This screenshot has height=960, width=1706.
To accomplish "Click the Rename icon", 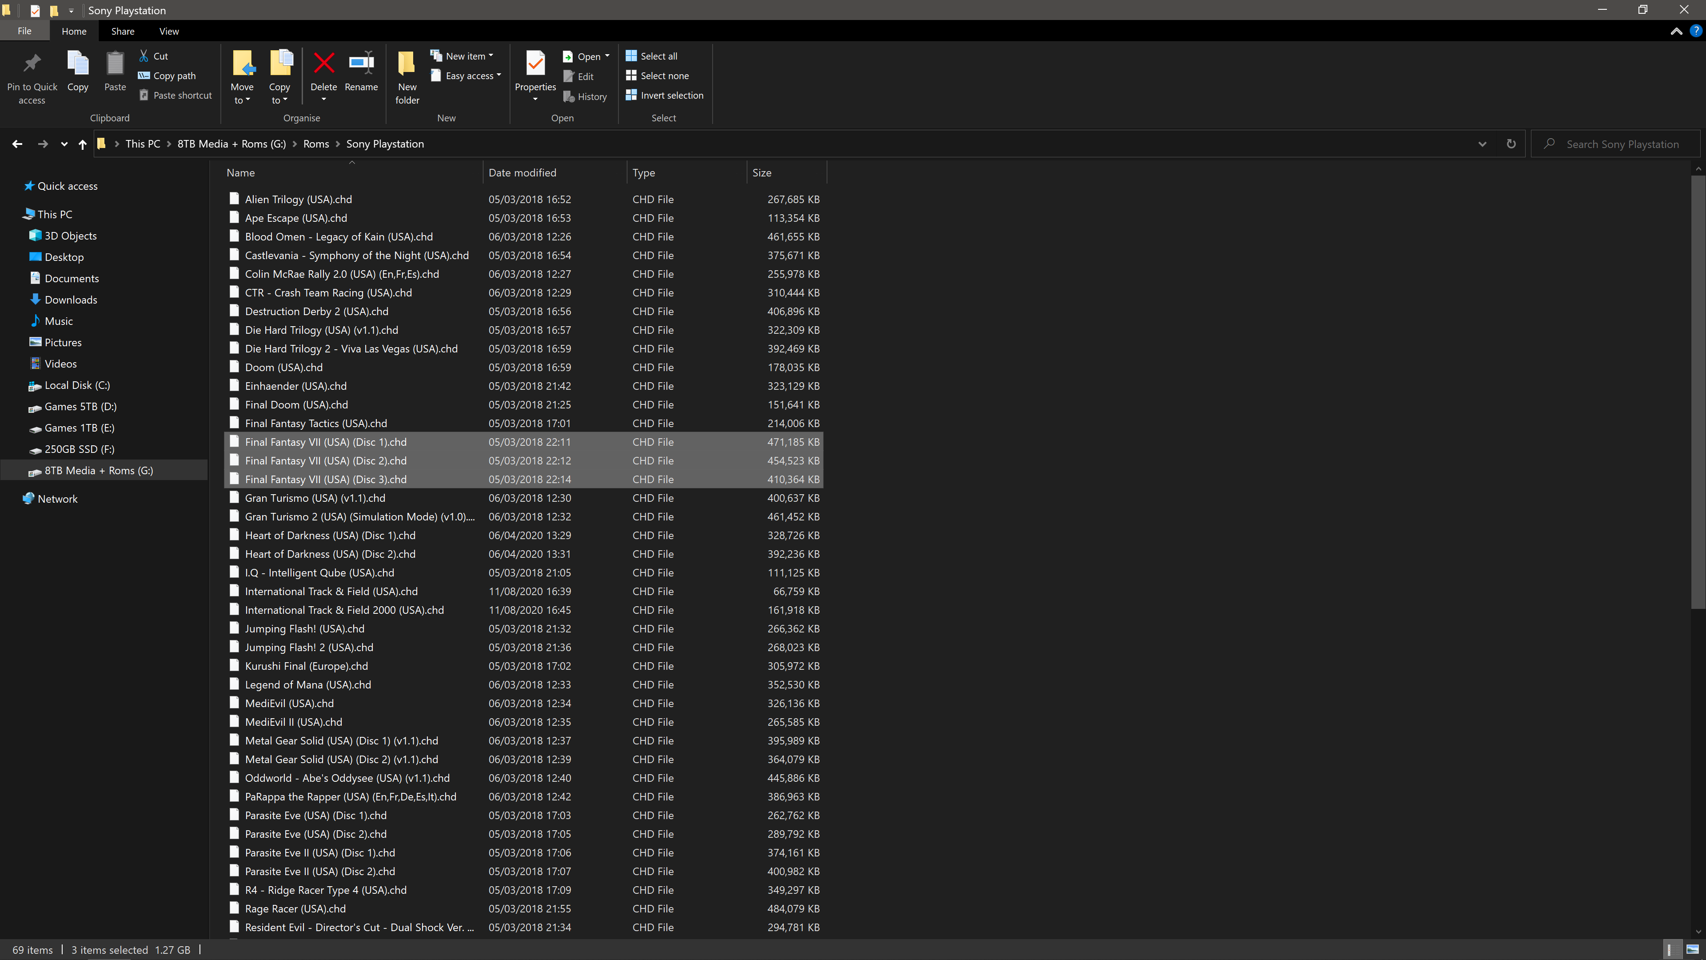I will click(x=362, y=64).
